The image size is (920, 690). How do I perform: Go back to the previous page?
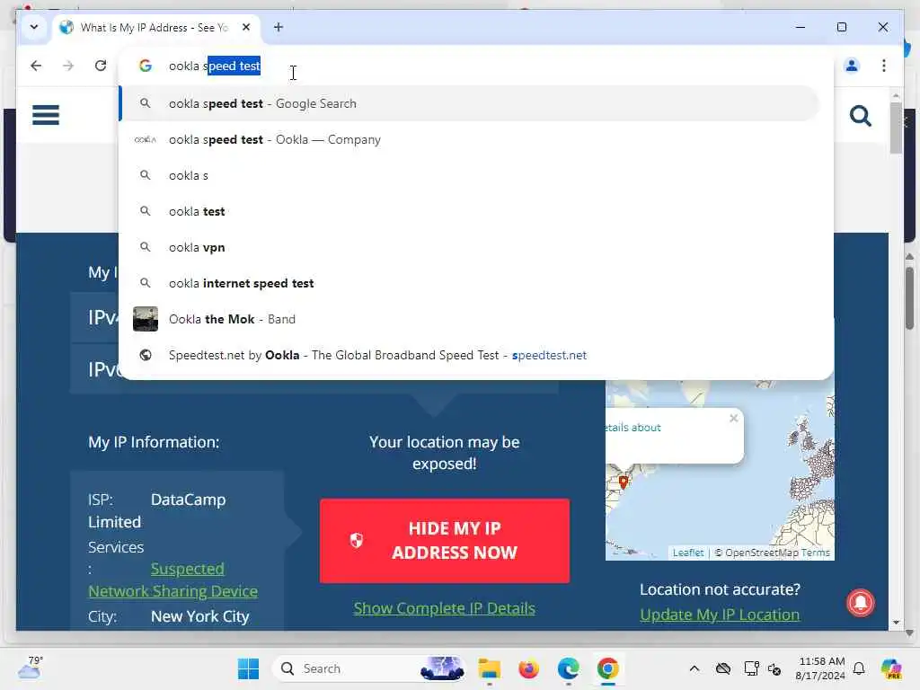[36, 66]
